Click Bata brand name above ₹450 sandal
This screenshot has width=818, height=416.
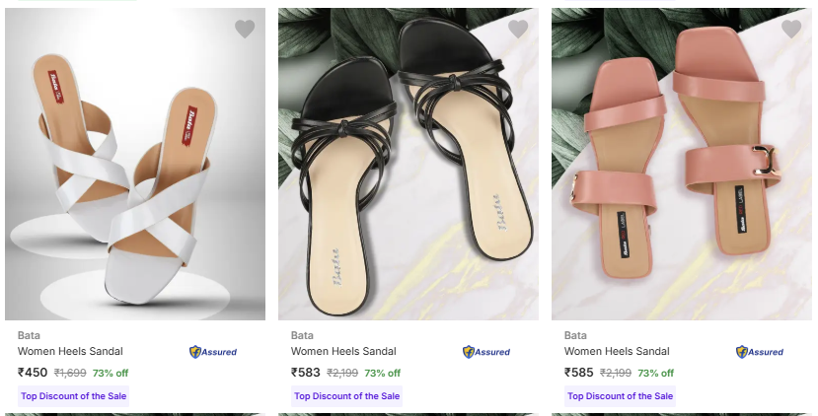coord(29,335)
